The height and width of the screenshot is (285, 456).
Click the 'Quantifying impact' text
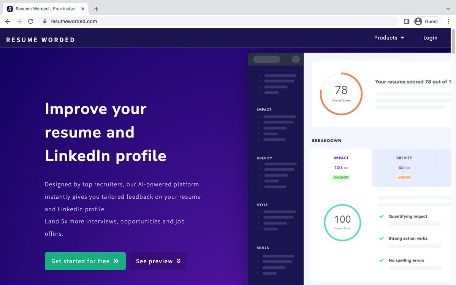pyautogui.click(x=408, y=216)
